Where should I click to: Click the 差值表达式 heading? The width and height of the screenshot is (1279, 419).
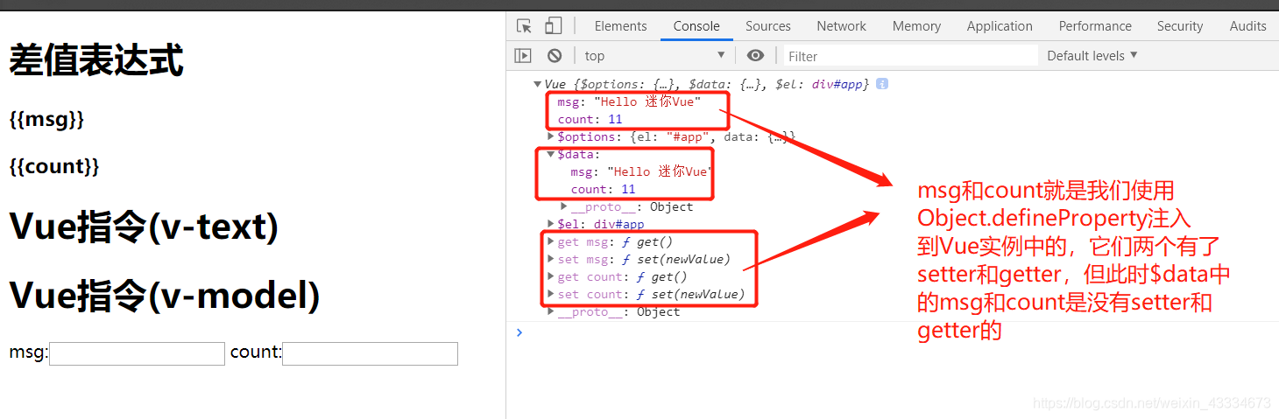click(96, 61)
